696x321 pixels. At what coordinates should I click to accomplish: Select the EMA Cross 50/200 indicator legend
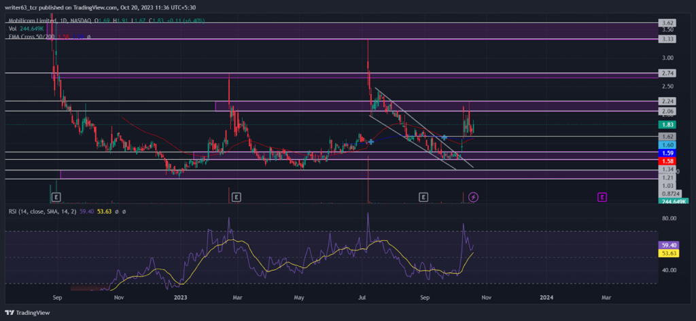click(50, 37)
